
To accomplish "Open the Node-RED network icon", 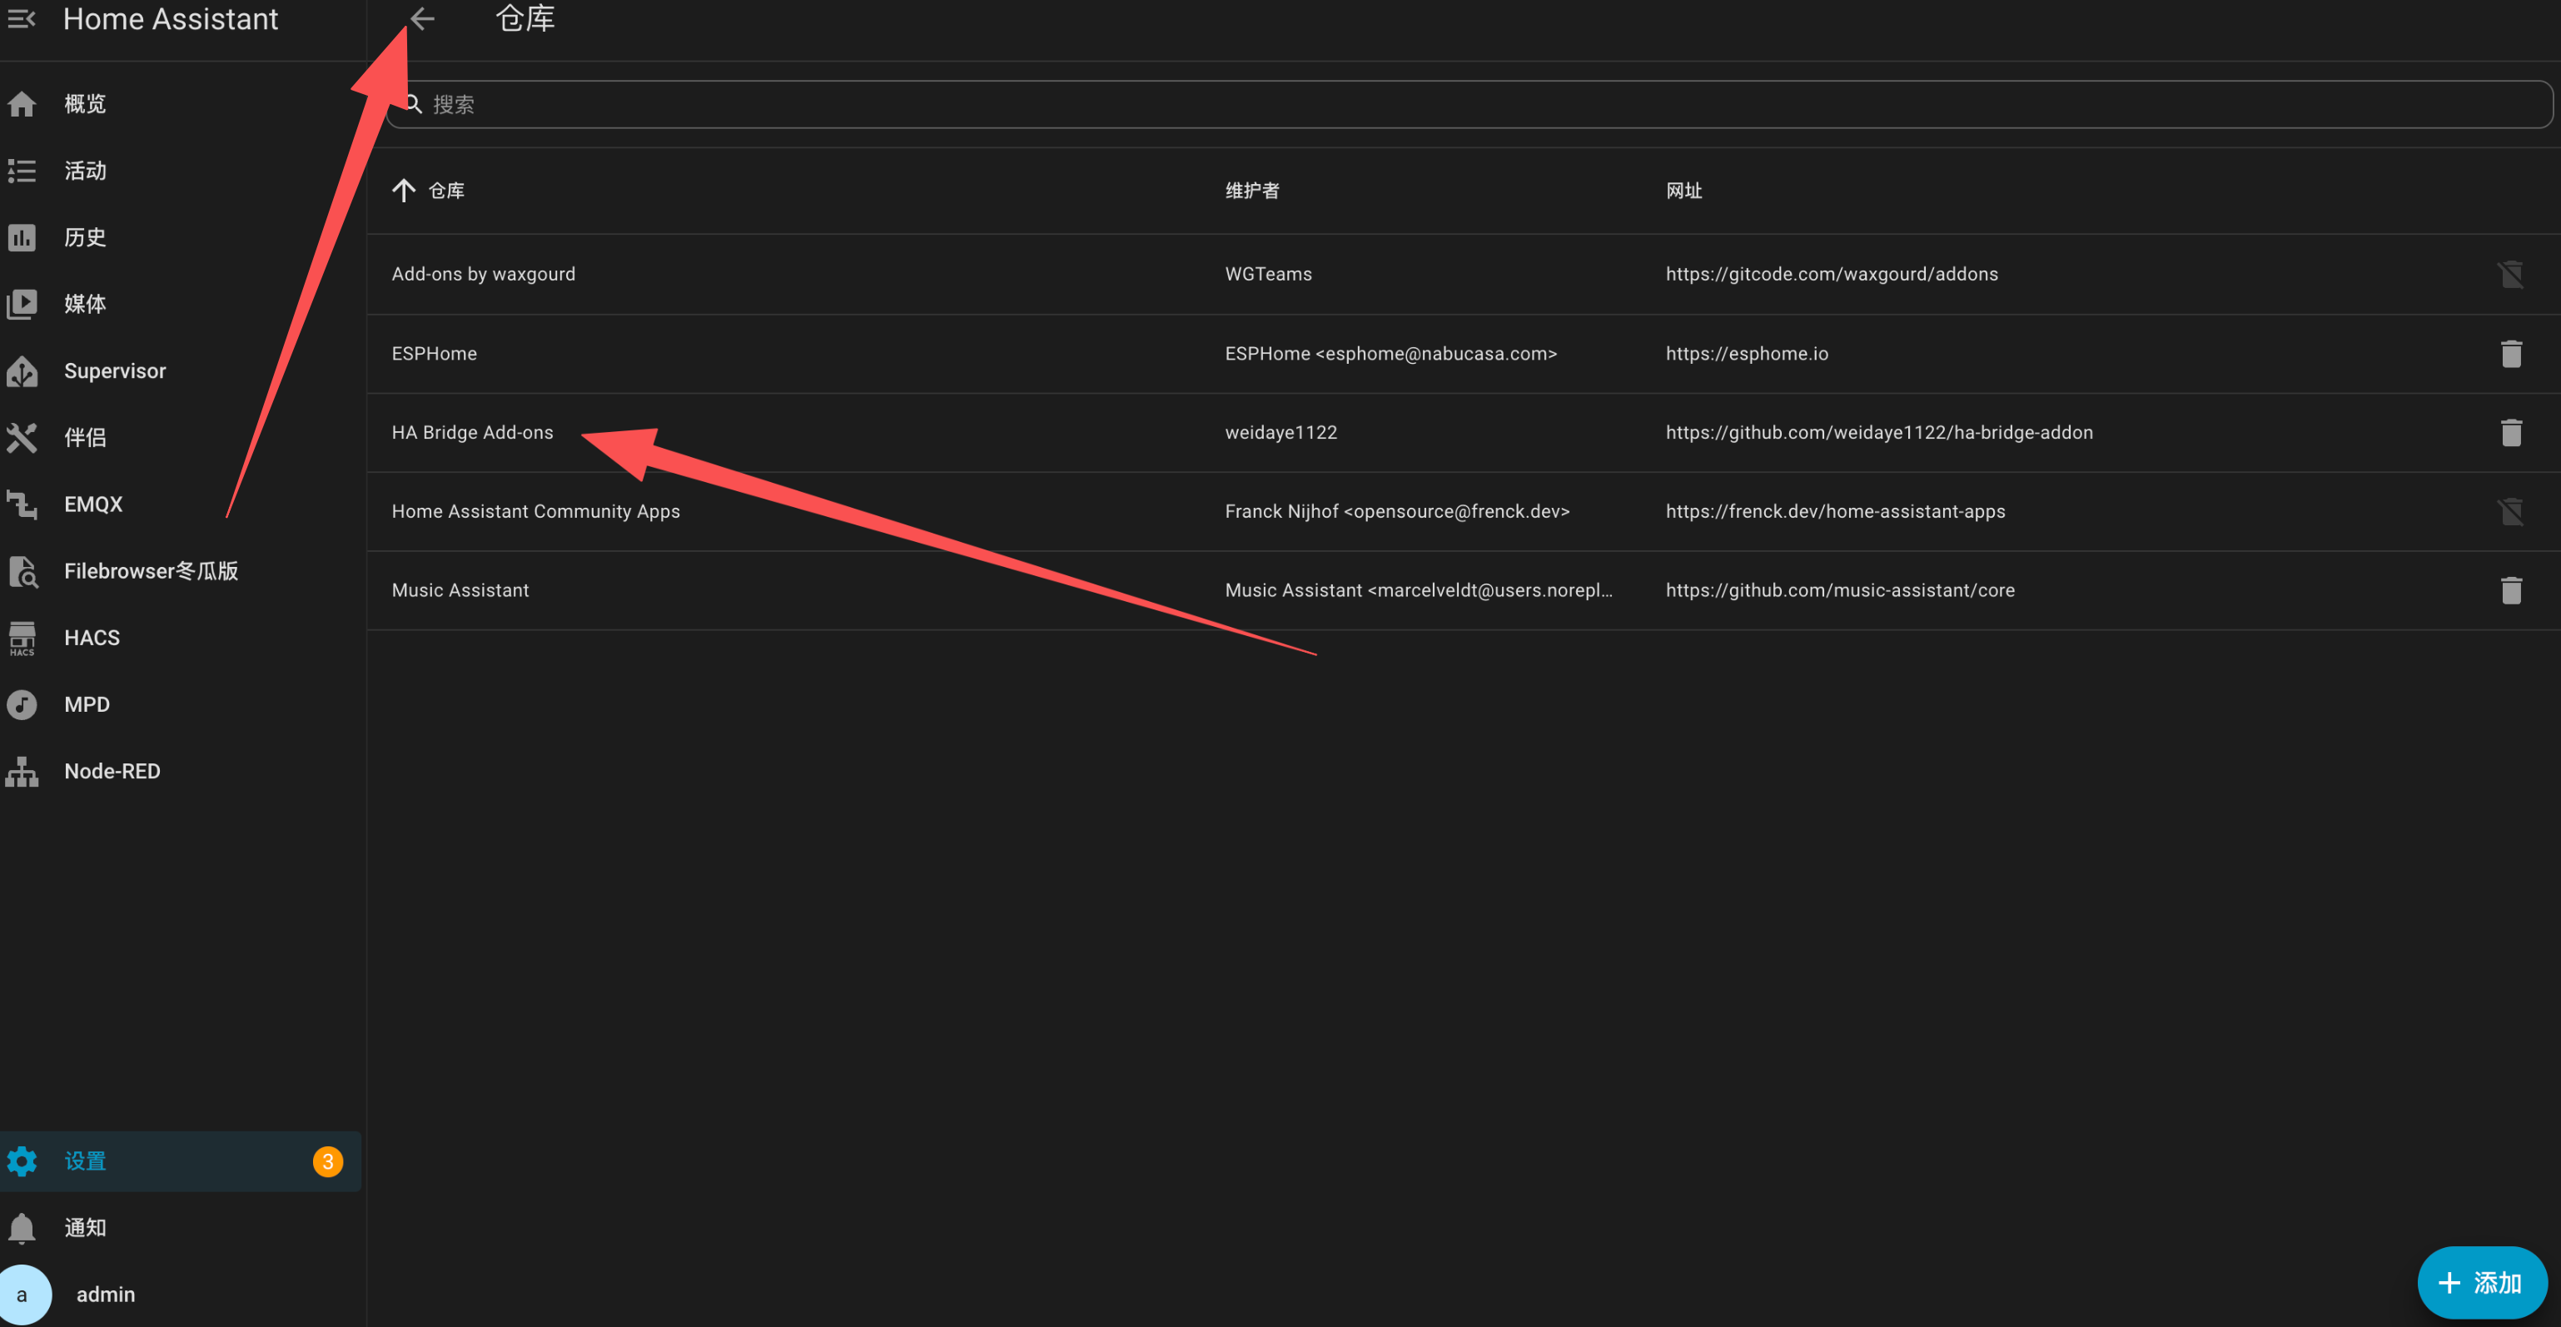I will pos(22,772).
